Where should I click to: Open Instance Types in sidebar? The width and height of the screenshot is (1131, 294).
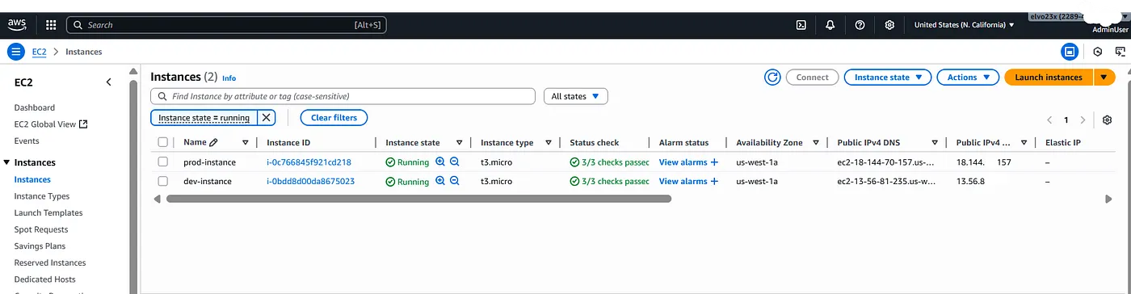tap(42, 196)
